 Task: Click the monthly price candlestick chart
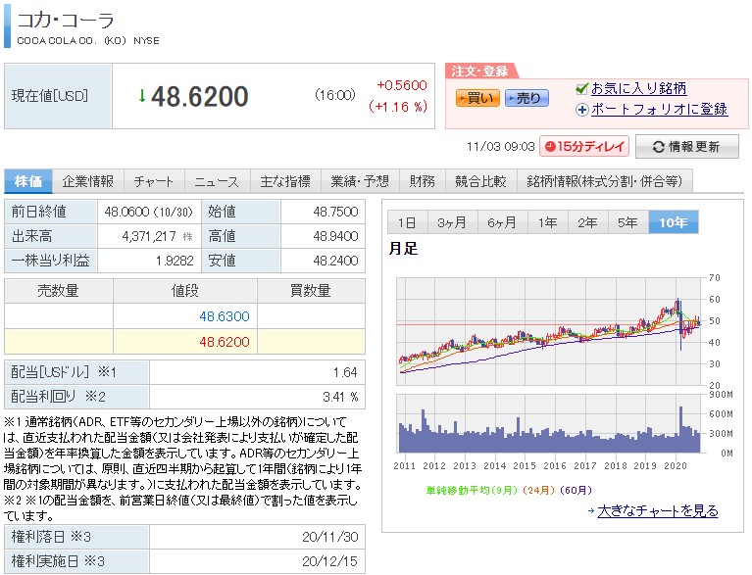tap(551, 332)
